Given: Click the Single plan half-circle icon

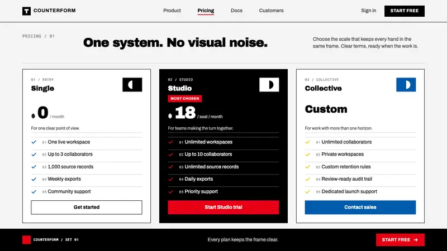Looking at the screenshot, I should coord(132,85).
